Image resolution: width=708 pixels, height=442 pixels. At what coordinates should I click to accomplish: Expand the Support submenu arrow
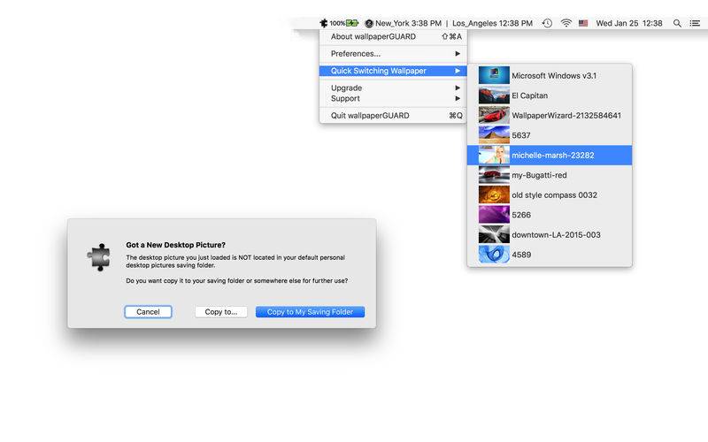point(458,98)
